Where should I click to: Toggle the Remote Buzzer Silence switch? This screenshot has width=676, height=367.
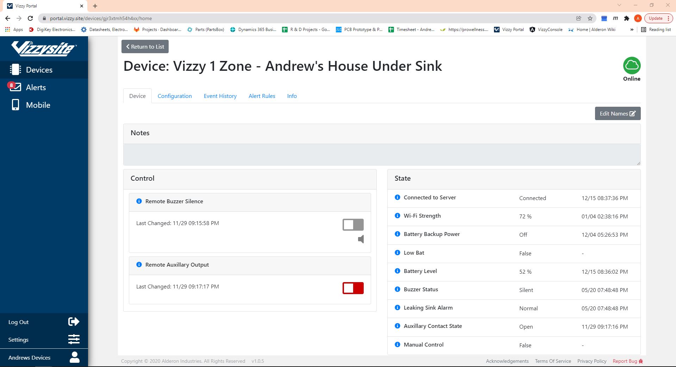[353, 225]
